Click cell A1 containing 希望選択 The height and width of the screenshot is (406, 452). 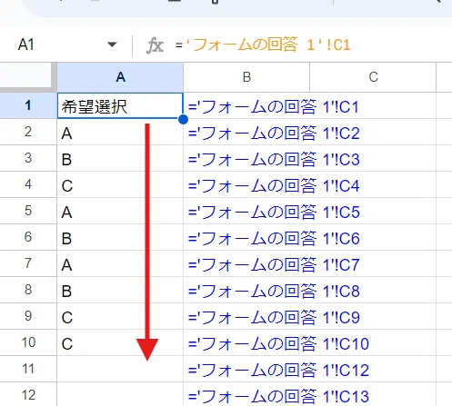pos(120,105)
